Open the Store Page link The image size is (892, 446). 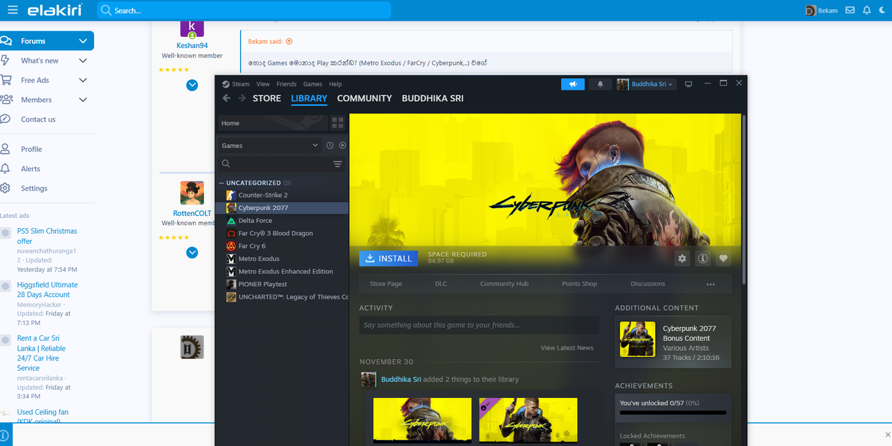385,284
